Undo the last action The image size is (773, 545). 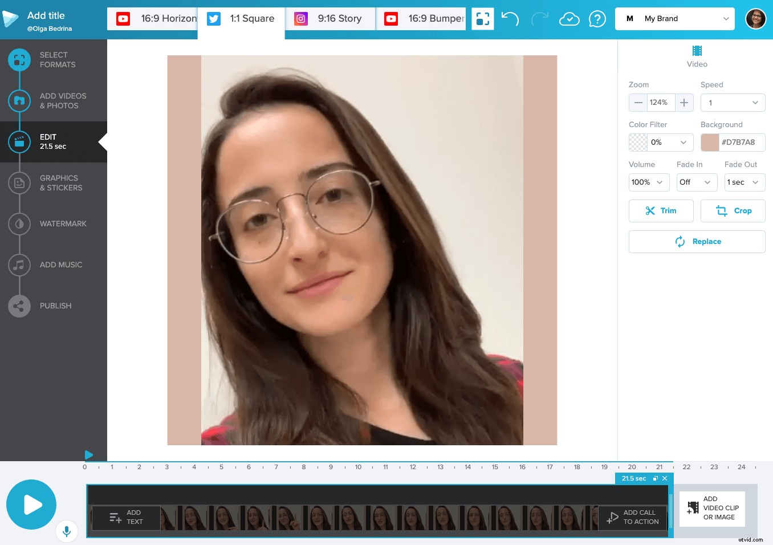(x=510, y=19)
